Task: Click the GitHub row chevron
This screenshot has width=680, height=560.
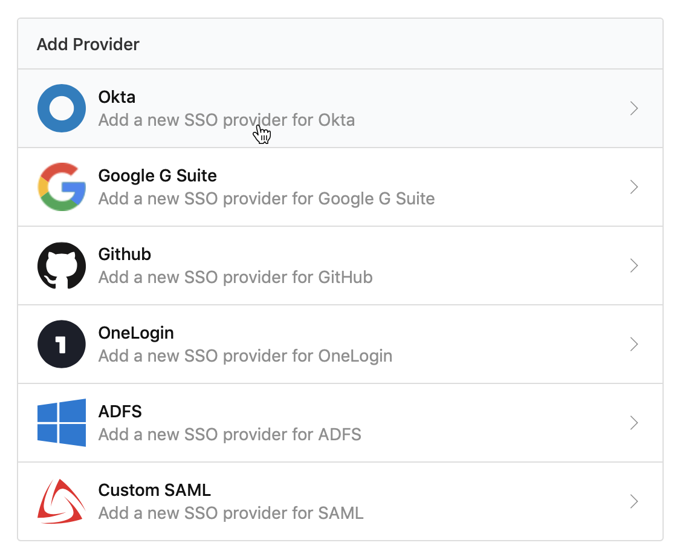Action: [633, 265]
